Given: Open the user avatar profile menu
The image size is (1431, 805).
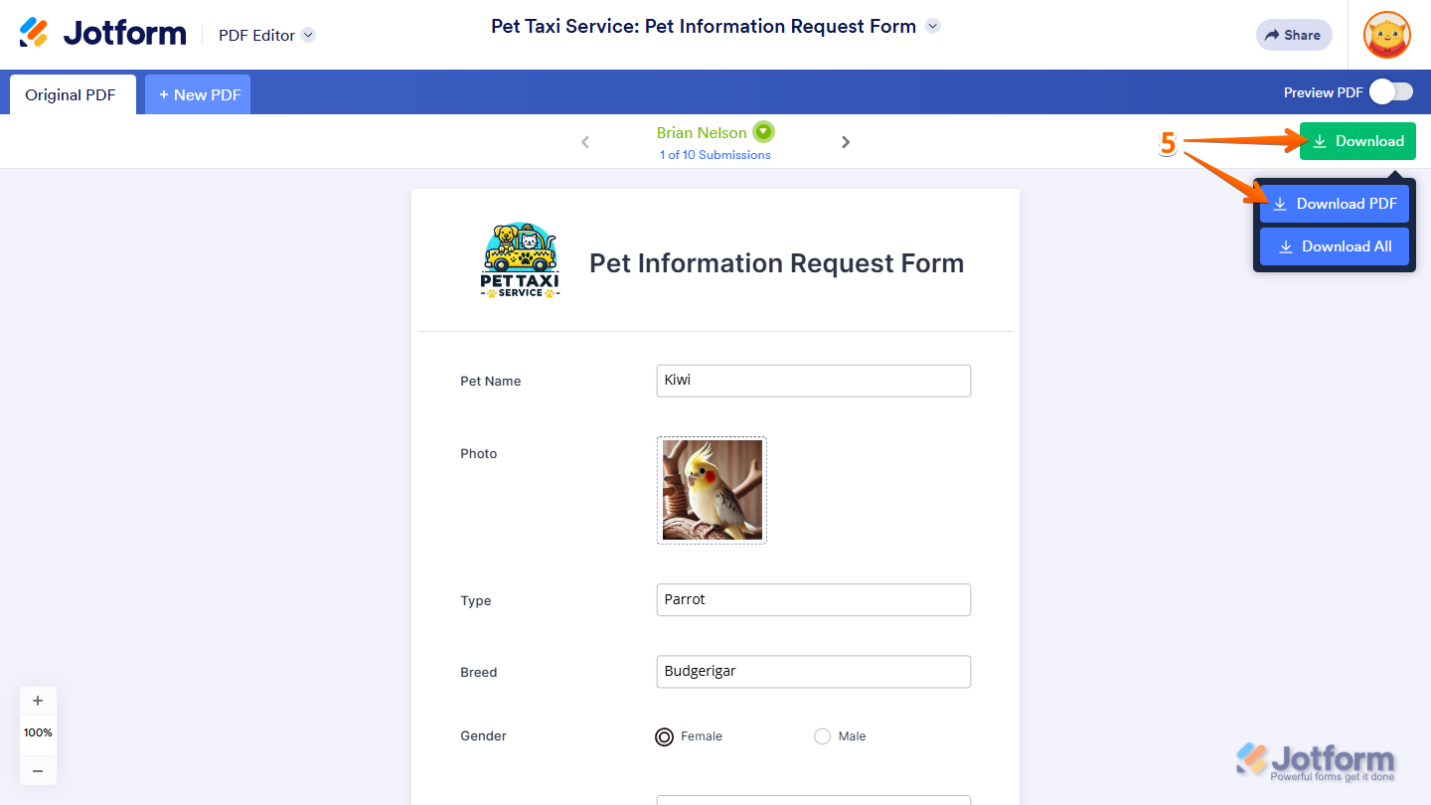Looking at the screenshot, I should [1386, 35].
